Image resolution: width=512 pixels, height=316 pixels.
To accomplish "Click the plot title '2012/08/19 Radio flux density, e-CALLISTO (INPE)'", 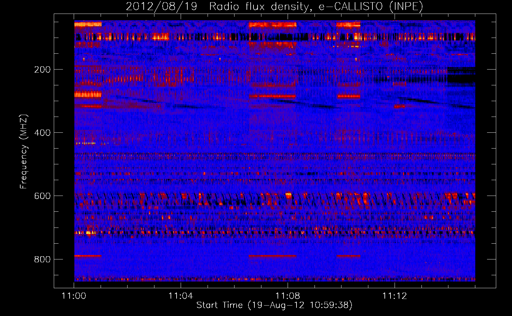I will pos(274,7).
